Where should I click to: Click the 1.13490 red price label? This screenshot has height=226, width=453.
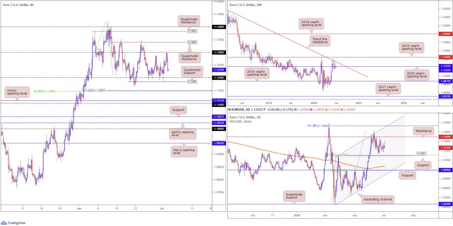tap(445, 136)
